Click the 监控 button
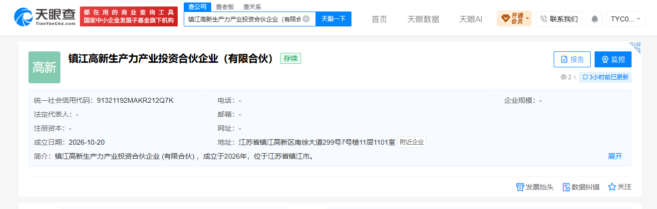This screenshot has height=209, width=657. [613, 59]
